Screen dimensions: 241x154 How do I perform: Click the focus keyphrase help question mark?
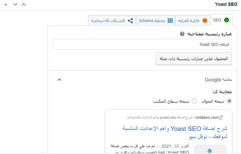182,34
